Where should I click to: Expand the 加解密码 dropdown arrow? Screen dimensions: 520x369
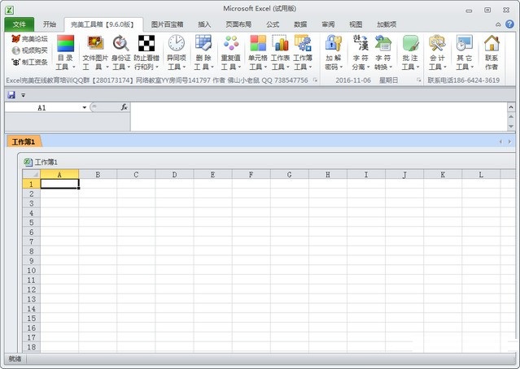tap(341, 67)
